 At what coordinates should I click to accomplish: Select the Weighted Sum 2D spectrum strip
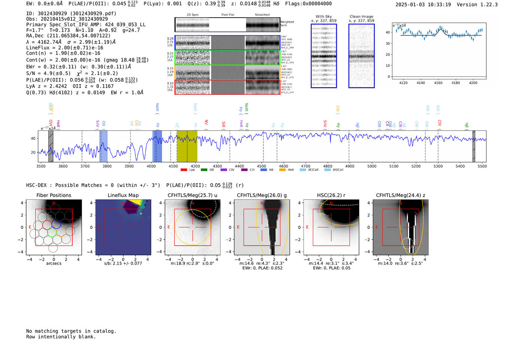click(x=227, y=25)
